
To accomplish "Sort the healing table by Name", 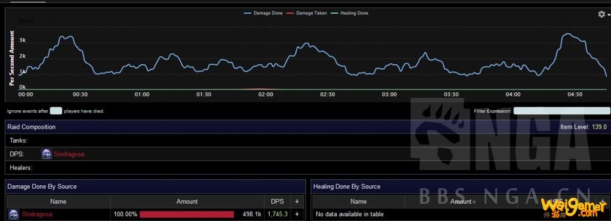I will click(359, 201).
